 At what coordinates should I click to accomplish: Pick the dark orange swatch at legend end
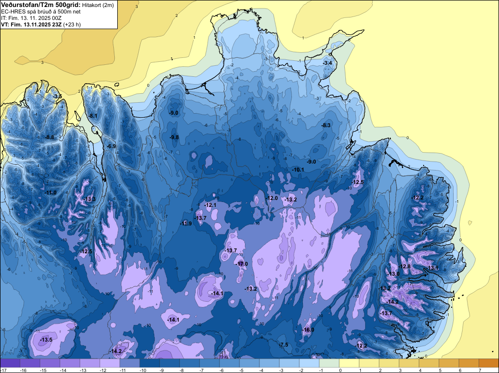pos(489,363)
